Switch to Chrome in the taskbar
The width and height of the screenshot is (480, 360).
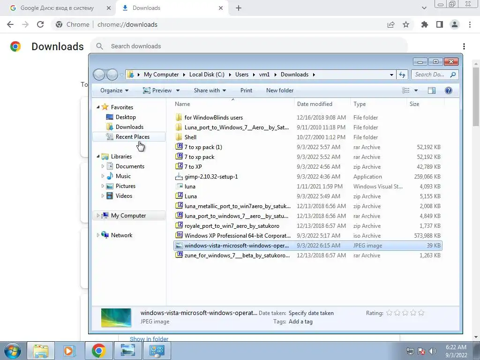tap(98, 351)
